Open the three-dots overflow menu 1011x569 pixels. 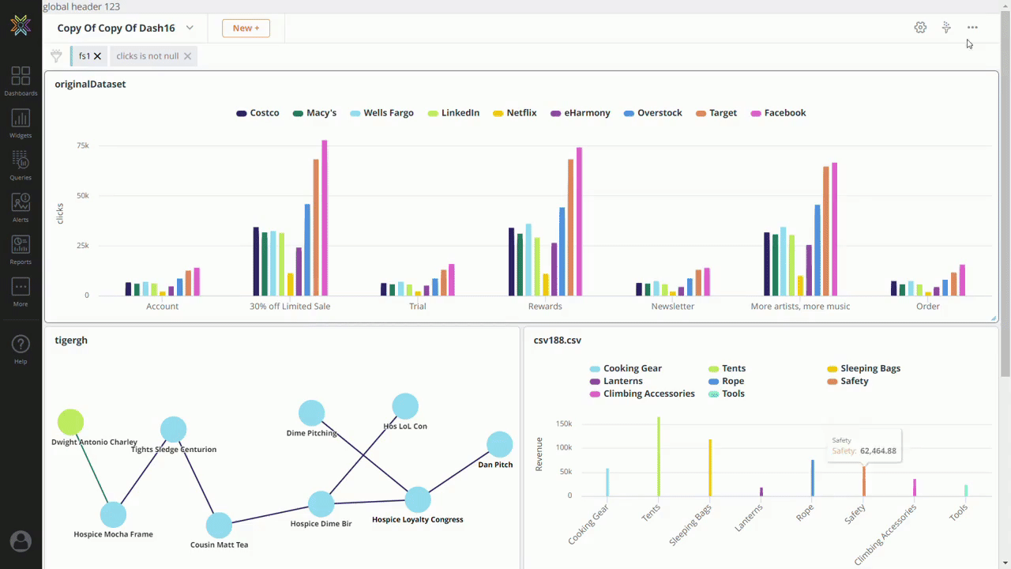[972, 28]
